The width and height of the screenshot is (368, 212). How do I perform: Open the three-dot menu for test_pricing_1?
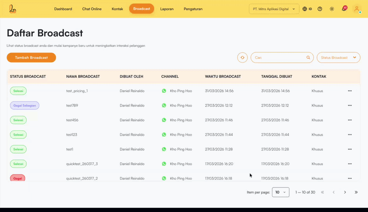coord(350,91)
